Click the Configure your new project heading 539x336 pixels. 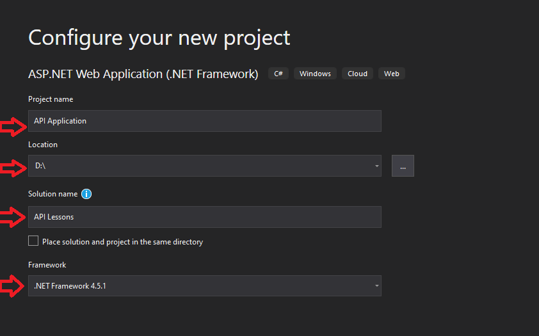pyautogui.click(x=159, y=38)
